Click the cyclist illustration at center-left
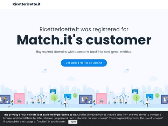 (65, 104)
